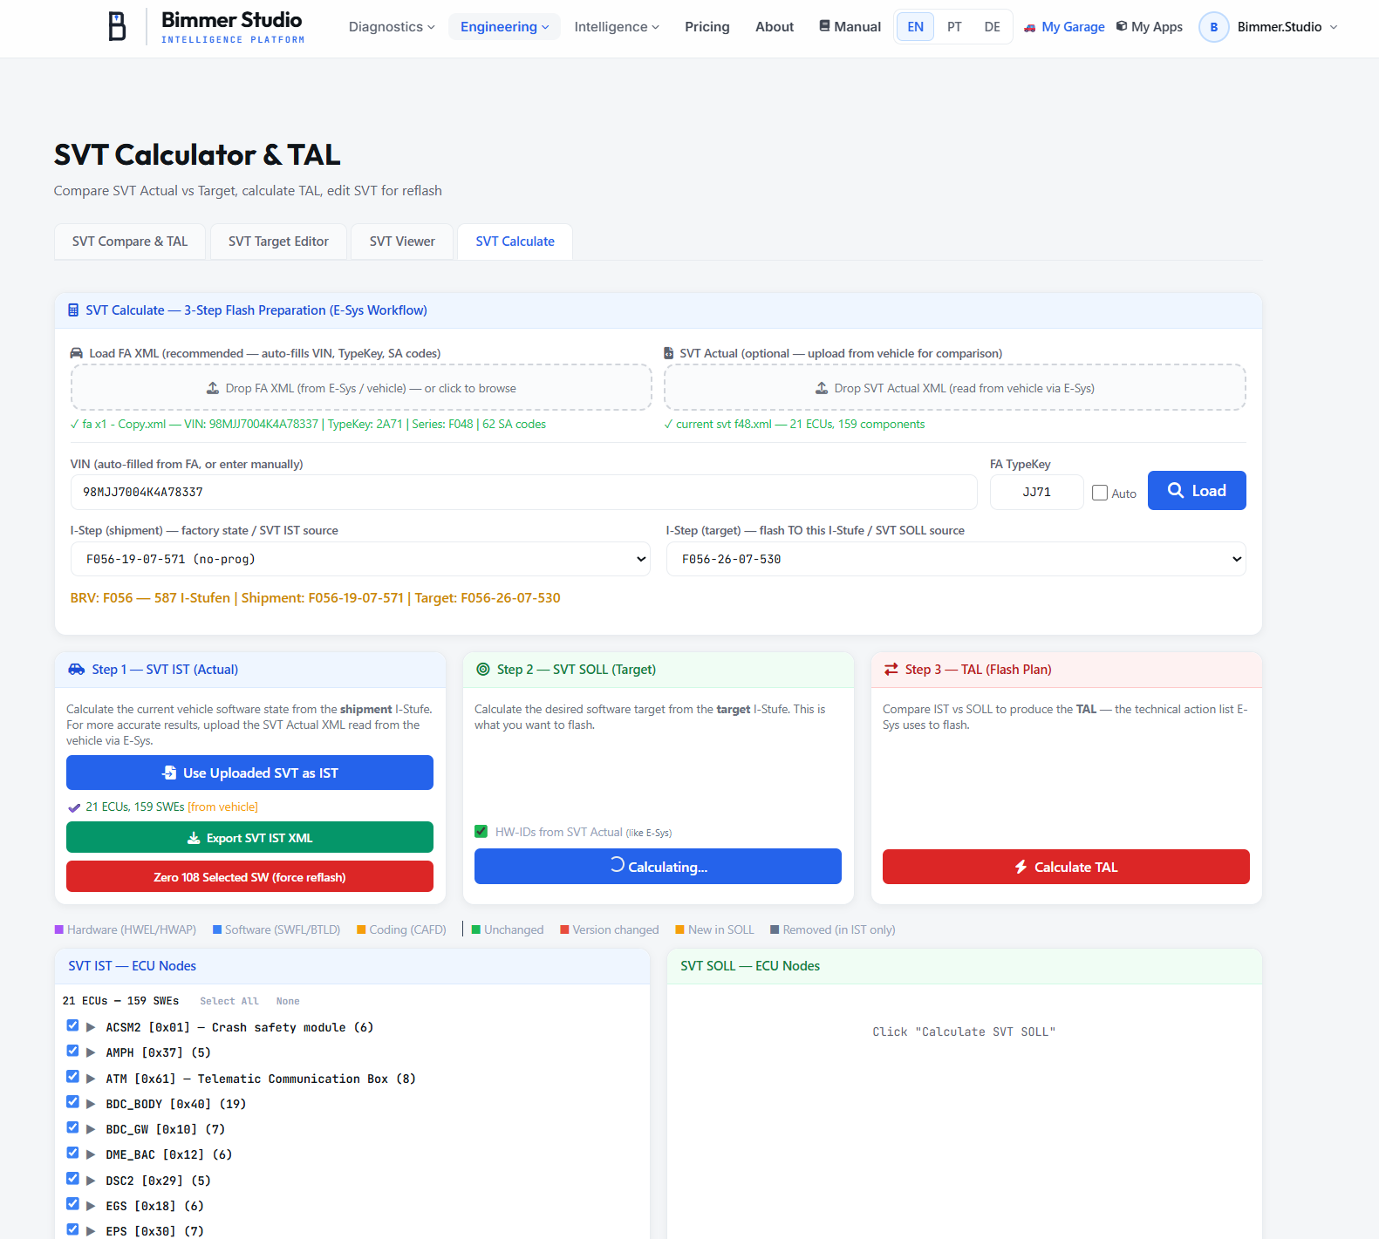Viewport: 1379px width, 1239px height.
Task: Click the blue Software legend swatch
Action: pos(217,929)
